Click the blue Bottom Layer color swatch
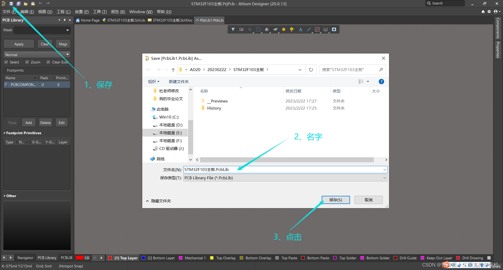 143,258
